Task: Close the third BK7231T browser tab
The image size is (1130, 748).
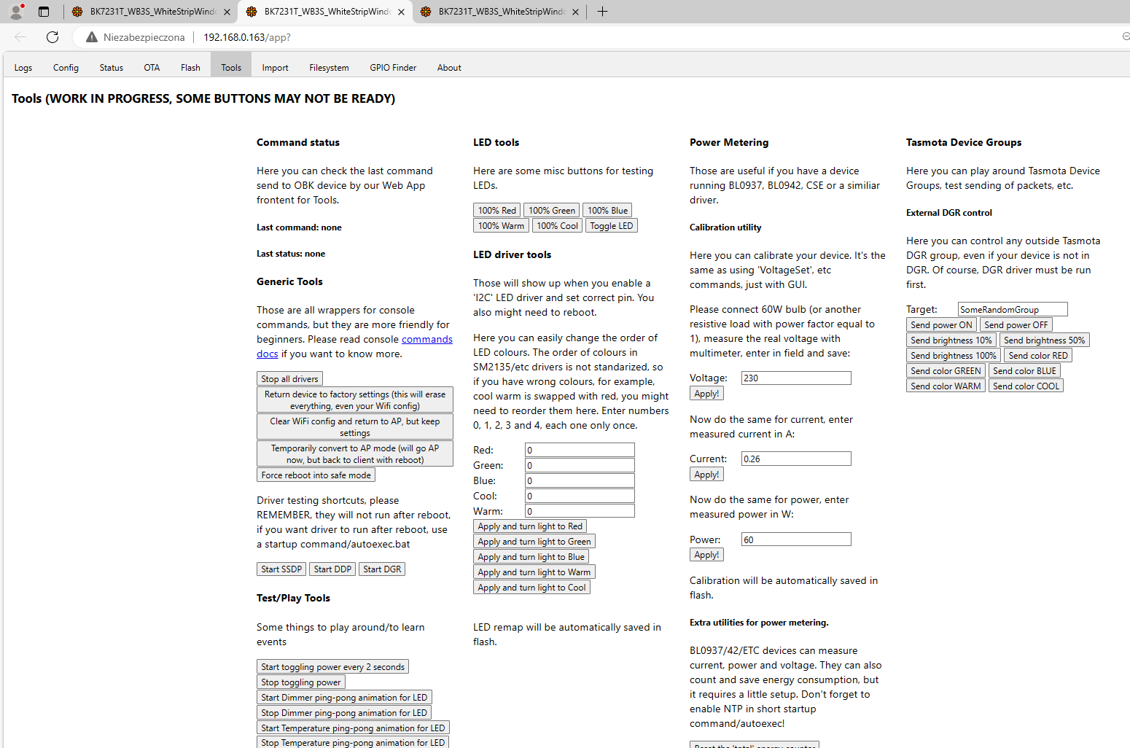Action: tap(575, 12)
